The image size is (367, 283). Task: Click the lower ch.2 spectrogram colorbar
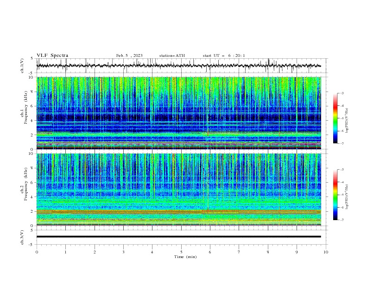click(x=335, y=195)
